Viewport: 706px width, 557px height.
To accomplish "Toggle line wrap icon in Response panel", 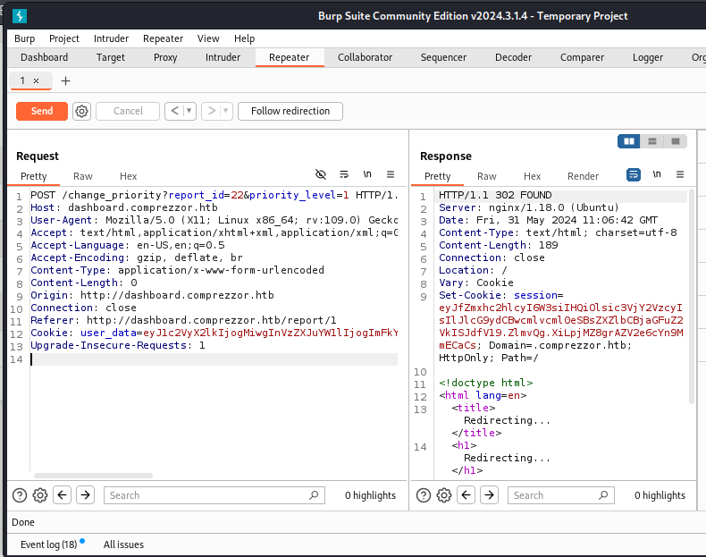I will [634, 174].
